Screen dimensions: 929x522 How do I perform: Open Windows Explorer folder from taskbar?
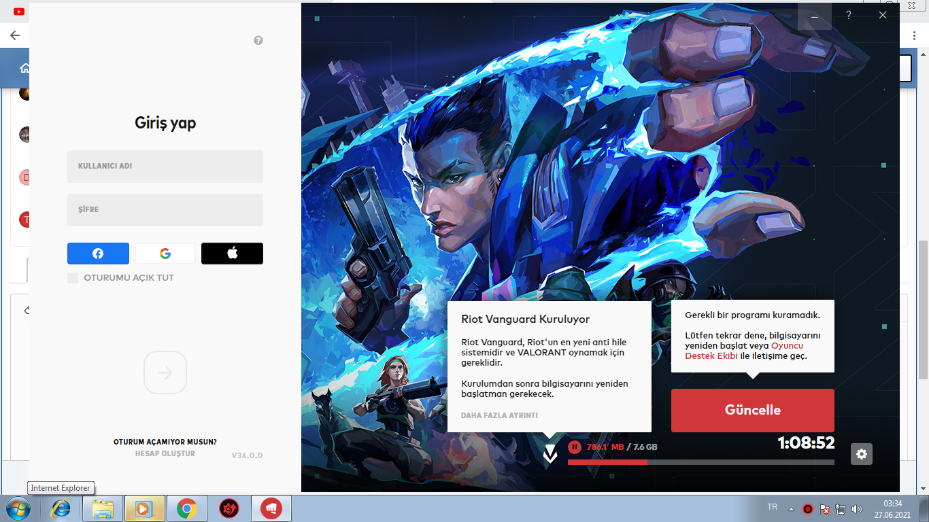click(x=103, y=508)
